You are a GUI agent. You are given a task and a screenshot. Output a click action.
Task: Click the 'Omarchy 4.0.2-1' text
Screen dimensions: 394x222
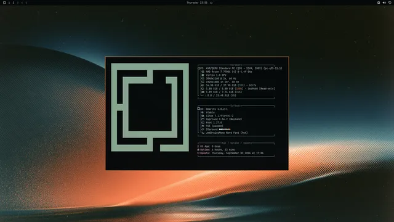(217, 109)
